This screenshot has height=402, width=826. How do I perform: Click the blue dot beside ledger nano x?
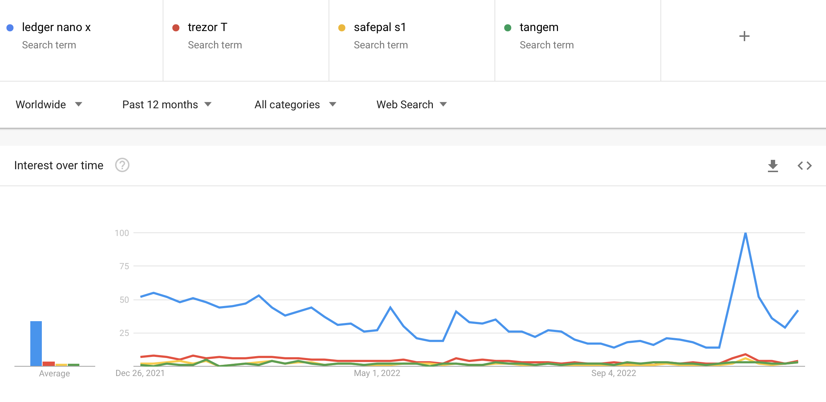click(10, 28)
